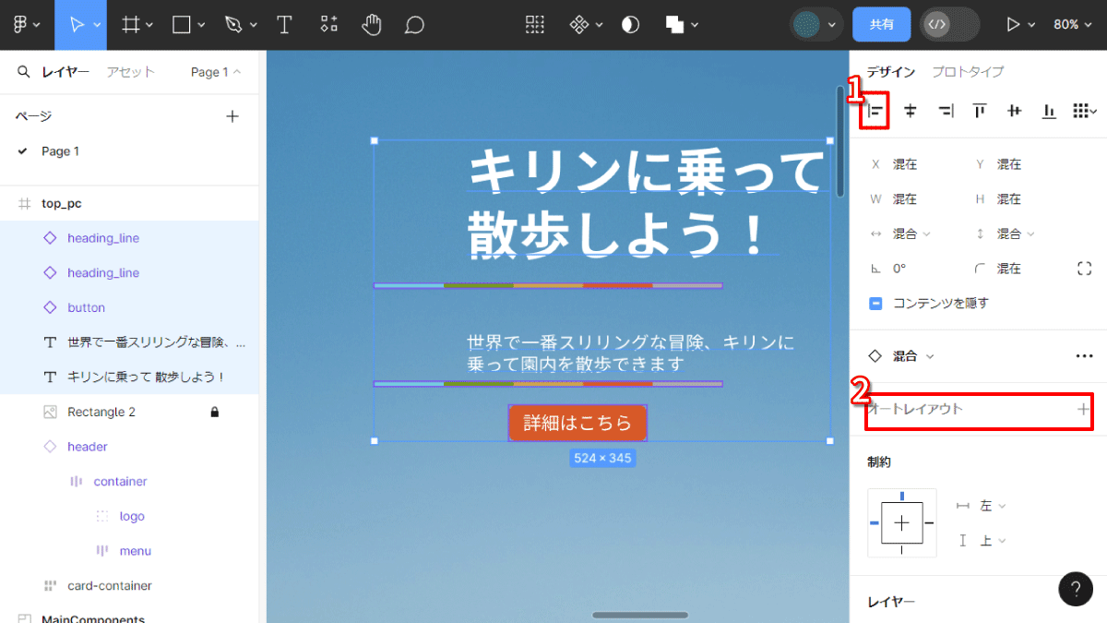The image size is (1107, 623).
Task: Click the X position field
Action: click(x=906, y=165)
